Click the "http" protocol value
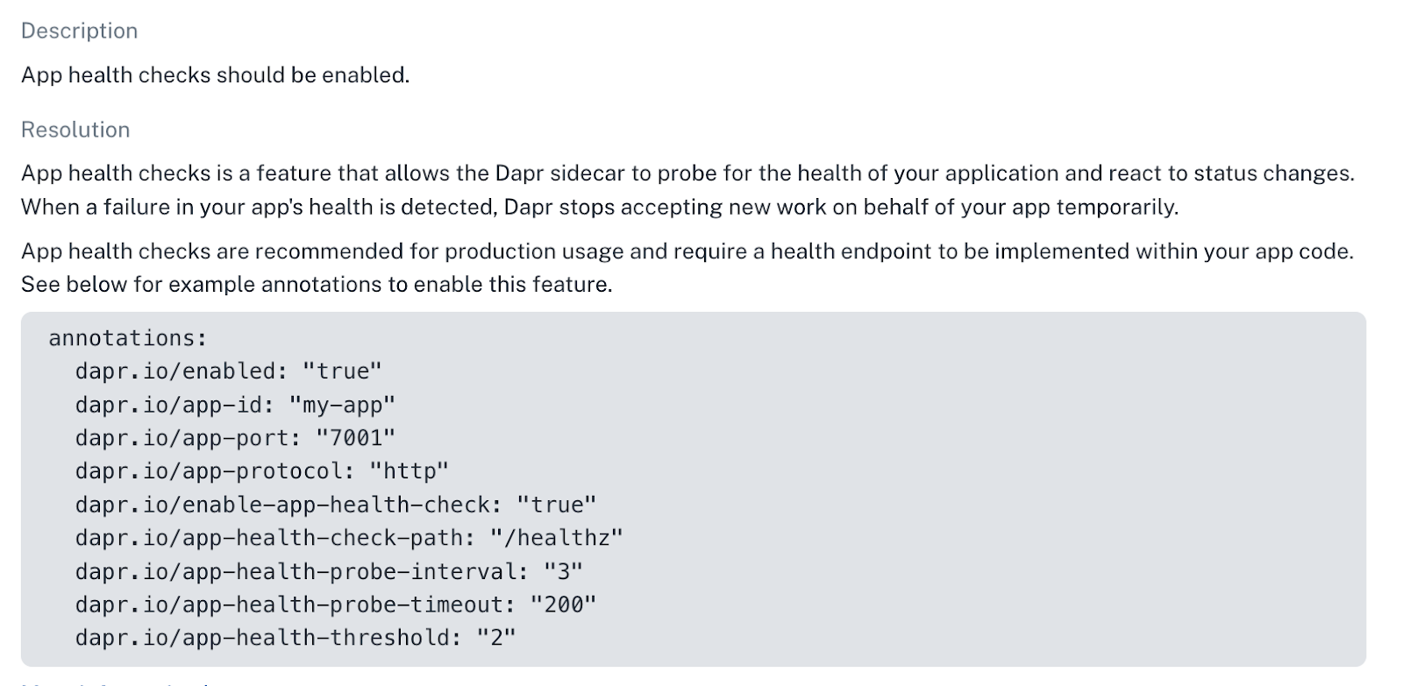Viewport: 1403px width, 686px height. tap(409, 471)
